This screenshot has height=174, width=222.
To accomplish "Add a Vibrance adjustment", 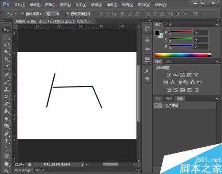I will click(196, 75).
